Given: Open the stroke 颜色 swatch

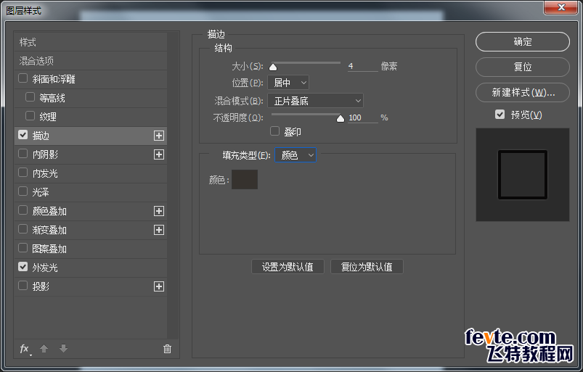Looking at the screenshot, I should pos(245,180).
